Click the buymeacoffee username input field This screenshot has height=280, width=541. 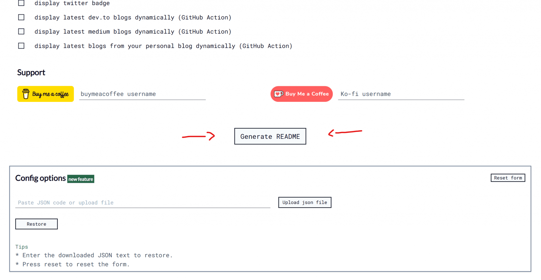coord(142,94)
